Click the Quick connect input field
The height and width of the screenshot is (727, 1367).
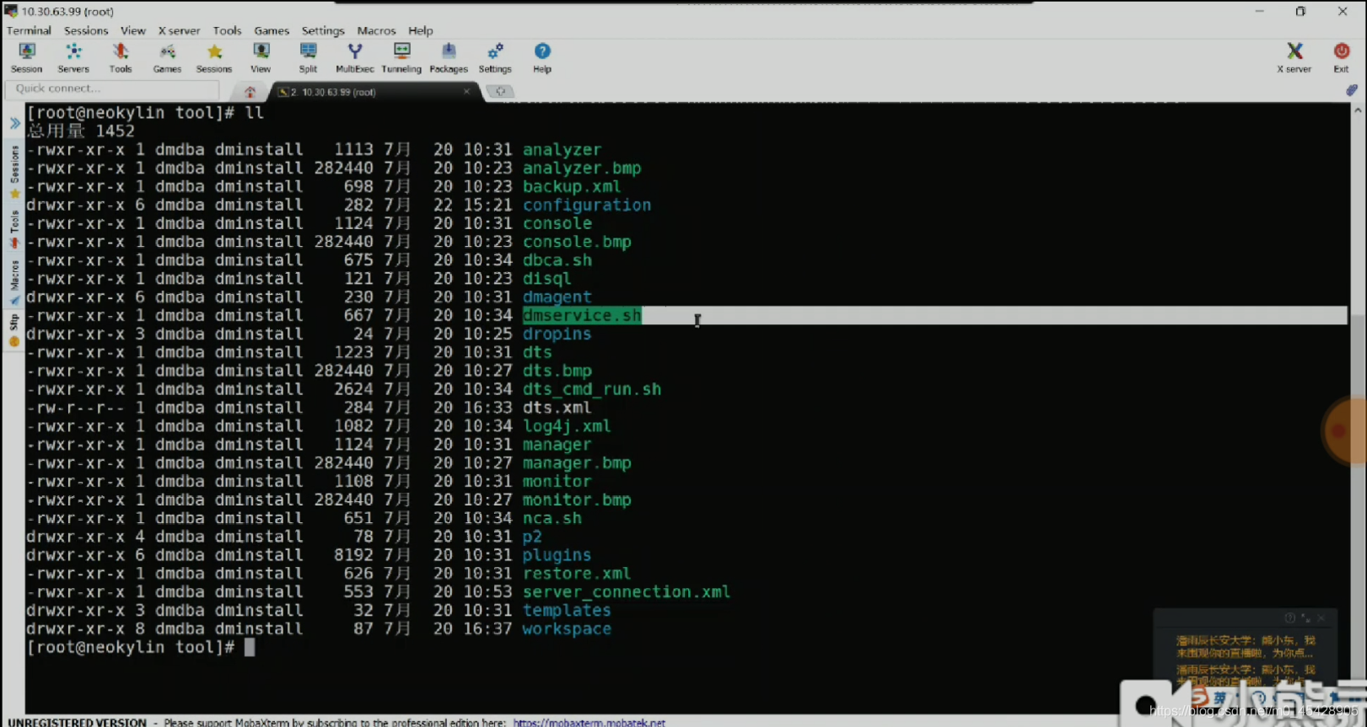(111, 88)
